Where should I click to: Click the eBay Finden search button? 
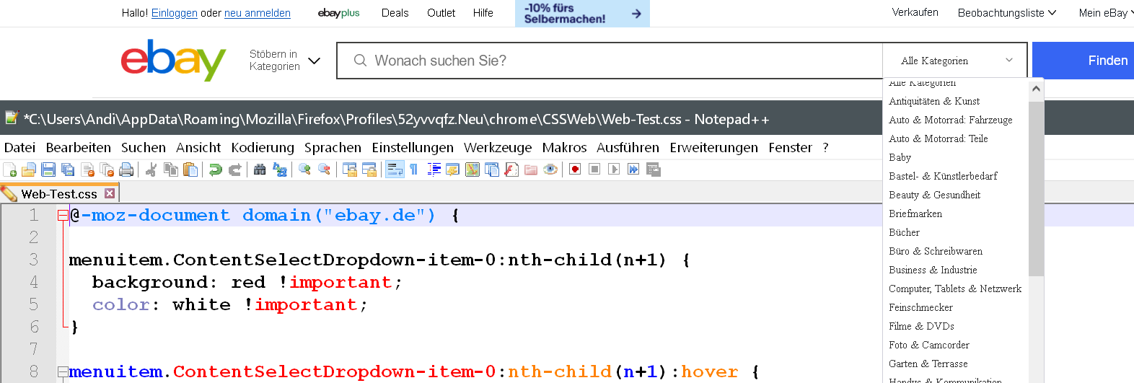click(x=1084, y=61)
